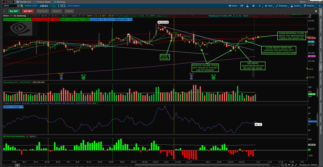The height and width of the screenshot is (167, 323).
Task: Click the NVDA symbol input field
Action: (10, 6)
